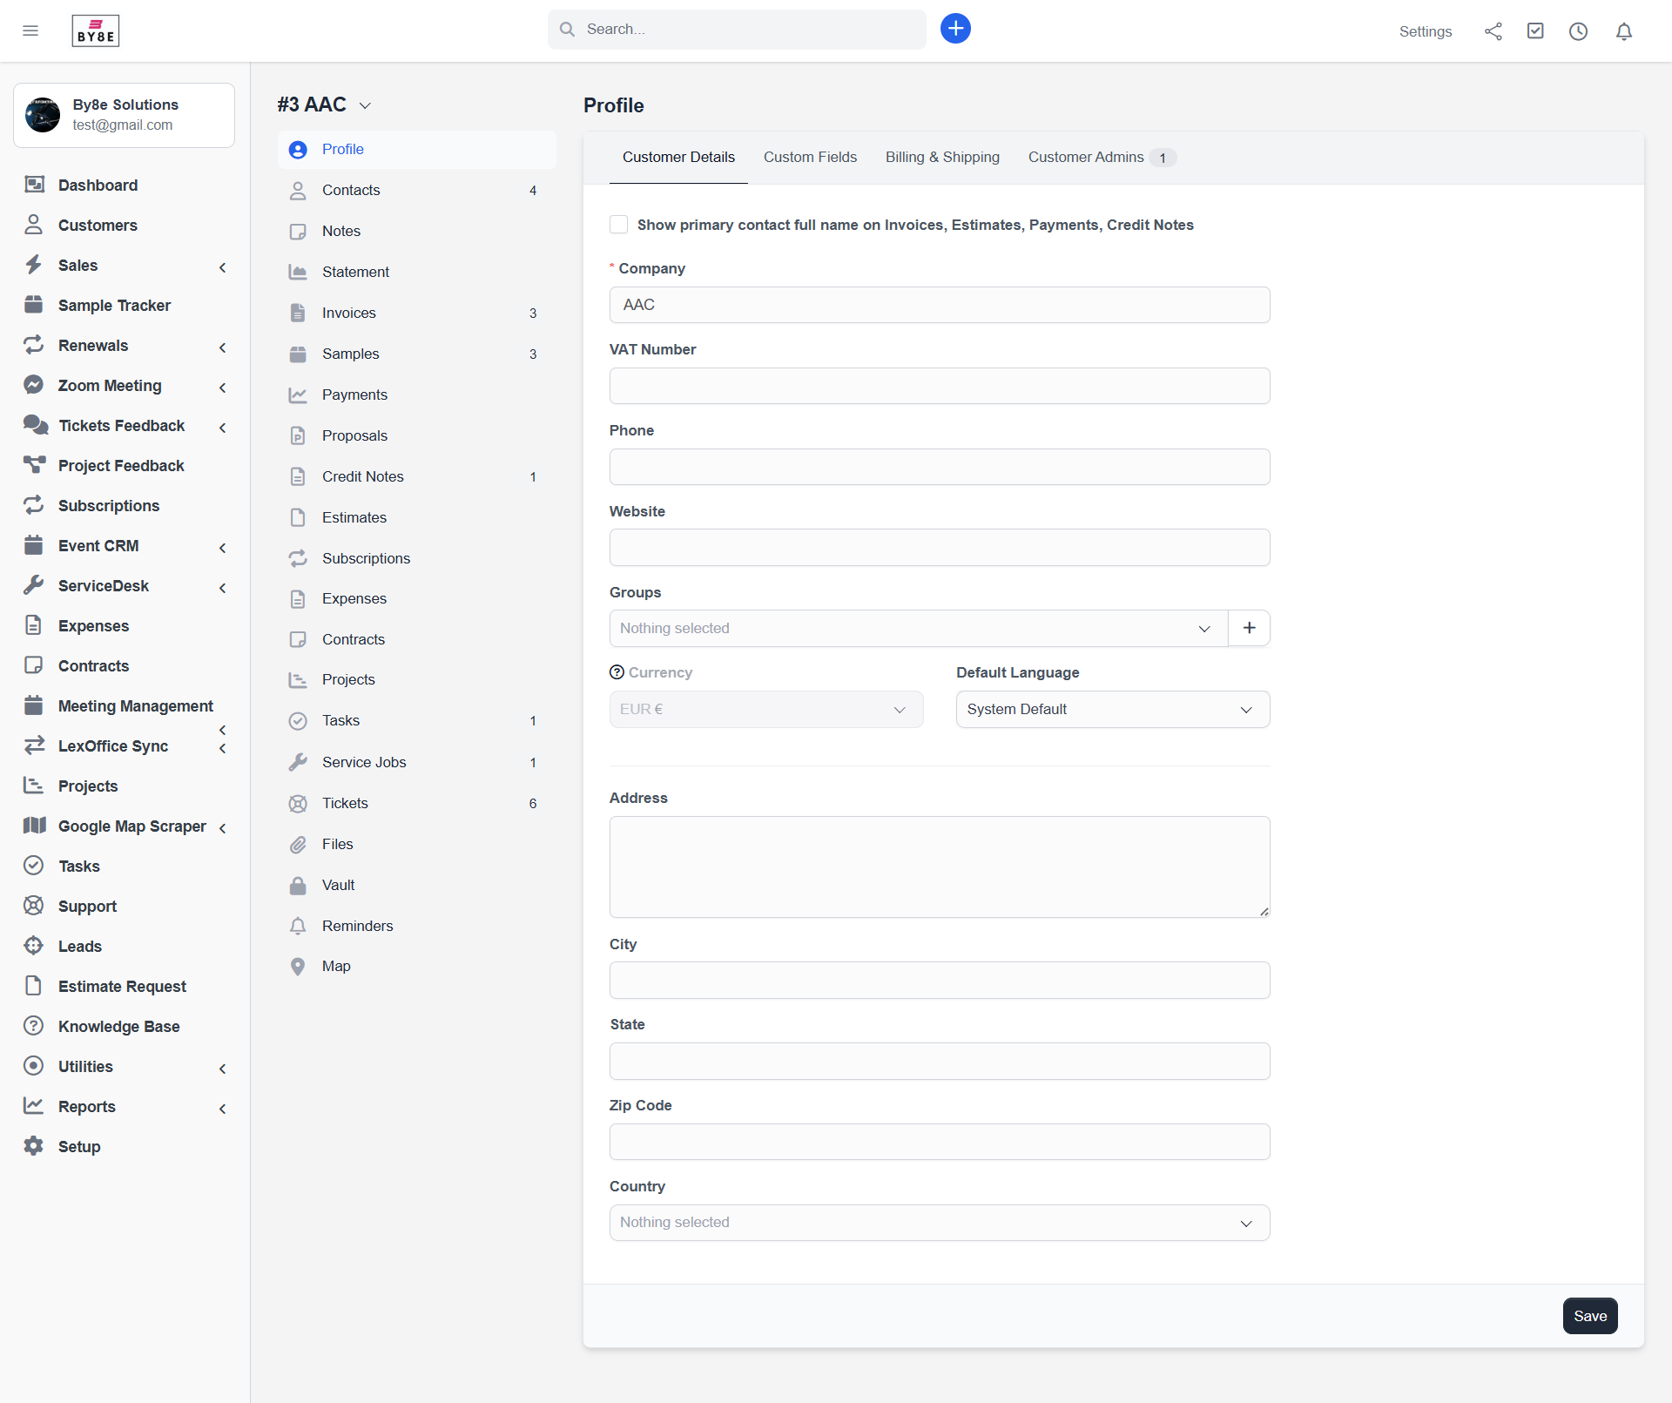The width and height of the screenshot is (1672, 1403).
Task: Open the Vault for this customer
Action: (338, 885)
